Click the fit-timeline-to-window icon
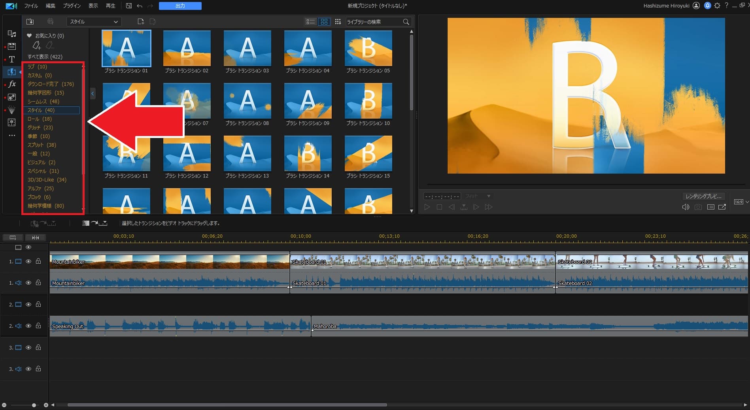 point(36,238)
